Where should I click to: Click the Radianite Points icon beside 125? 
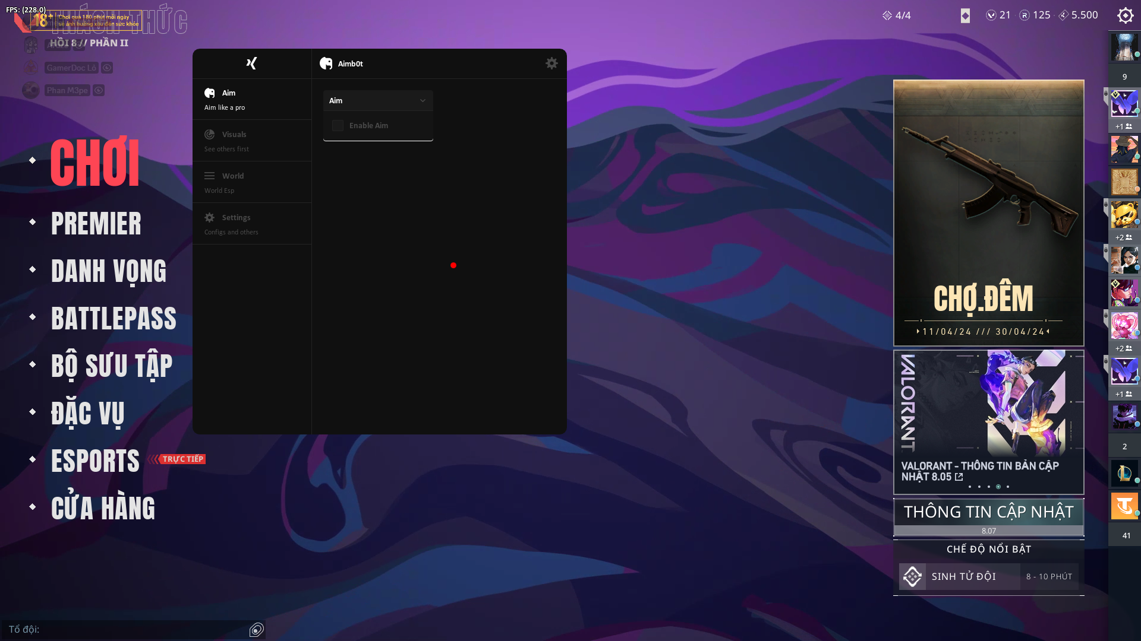(x=1025, y=15)
